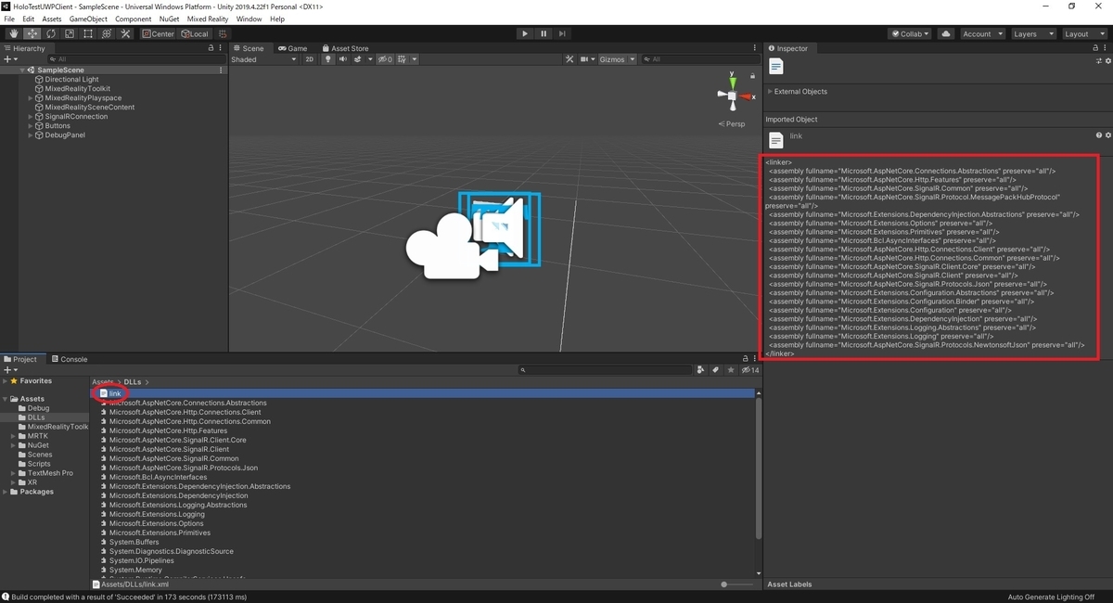Select the Scale tool

[70, 33]
